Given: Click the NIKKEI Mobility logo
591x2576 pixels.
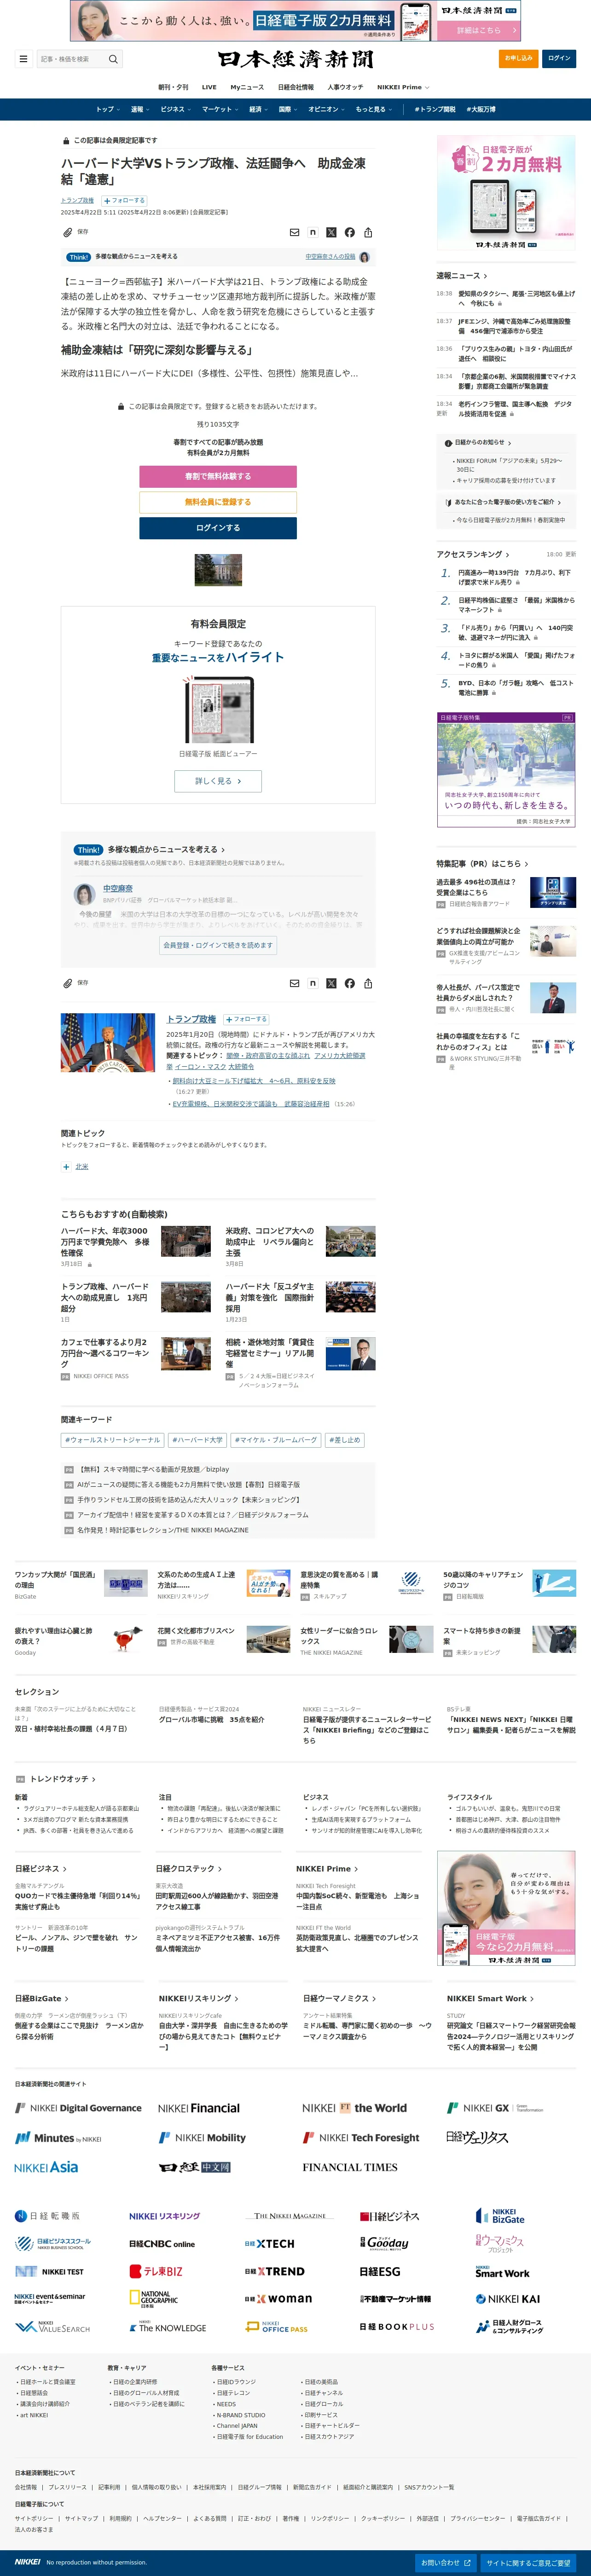Looking at the screenshot, I should pos(202,2138).
